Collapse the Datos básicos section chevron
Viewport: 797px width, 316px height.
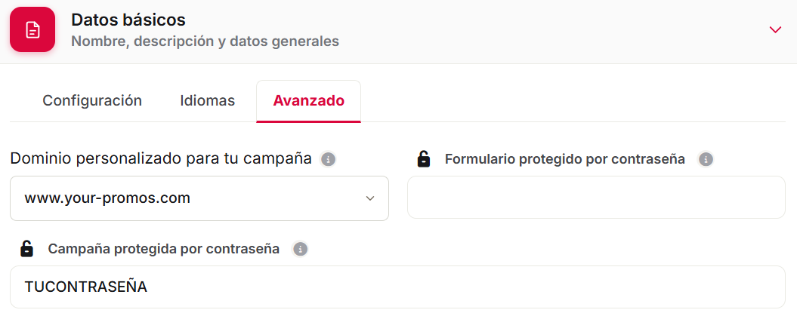point(775,30)
